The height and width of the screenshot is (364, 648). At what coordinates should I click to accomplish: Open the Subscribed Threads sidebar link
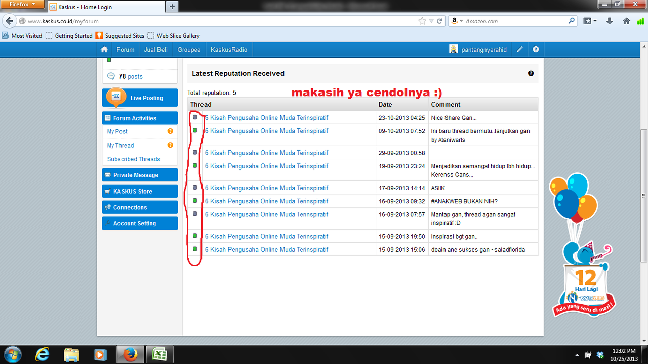[134, 159]
